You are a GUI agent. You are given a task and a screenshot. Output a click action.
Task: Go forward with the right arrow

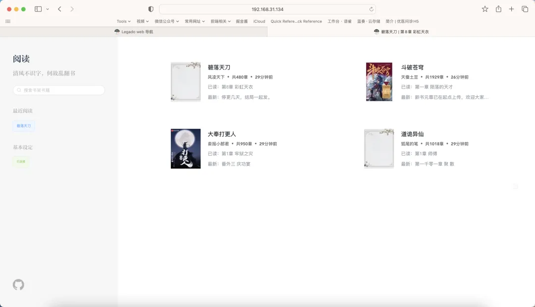point(72,9)
